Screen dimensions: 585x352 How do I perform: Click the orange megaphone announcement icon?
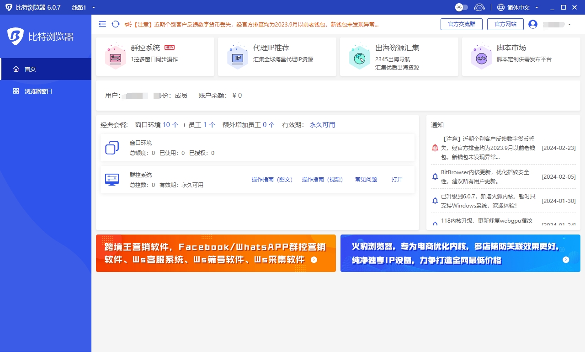click(128, 24)
